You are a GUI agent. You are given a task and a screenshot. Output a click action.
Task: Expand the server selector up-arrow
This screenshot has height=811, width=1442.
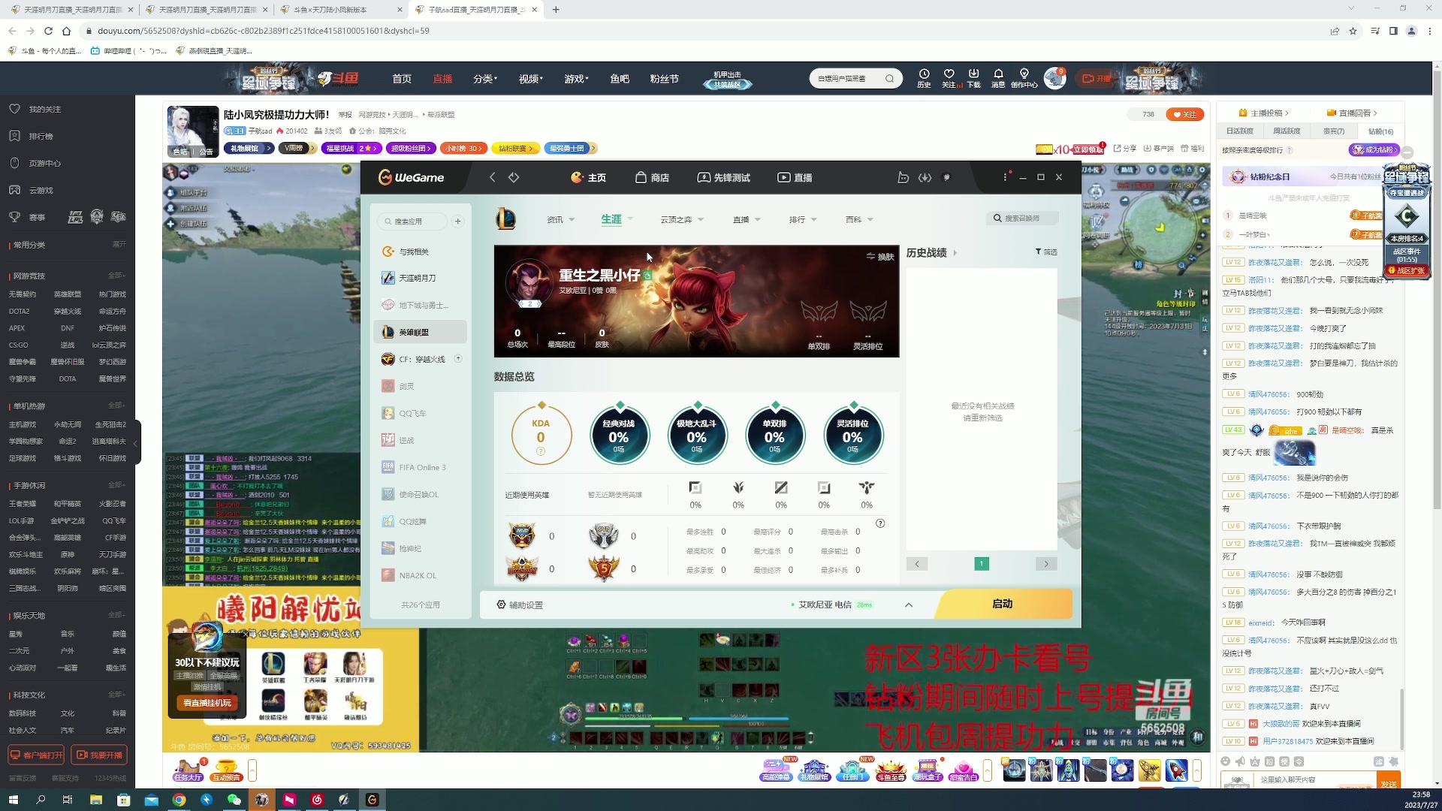[x=909, y=604]
